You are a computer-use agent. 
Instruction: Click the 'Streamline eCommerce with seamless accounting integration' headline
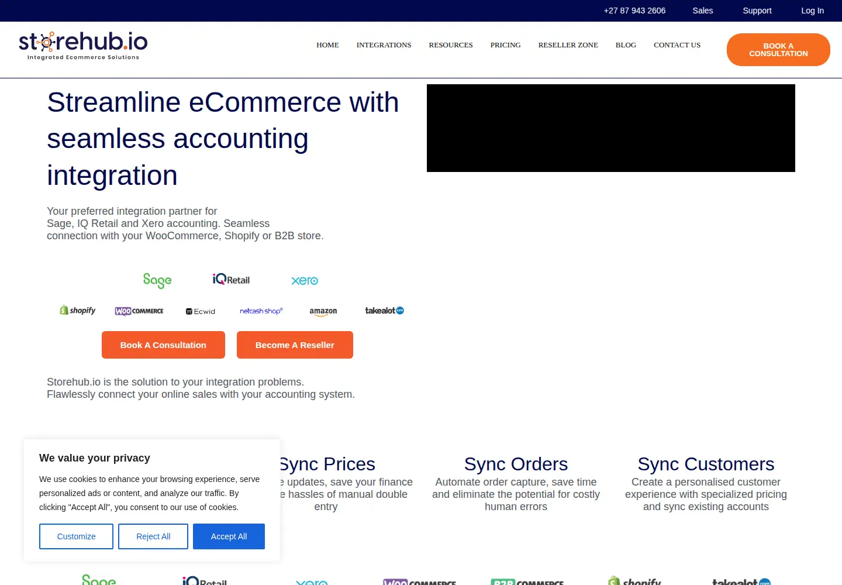(x=223, y=139)
